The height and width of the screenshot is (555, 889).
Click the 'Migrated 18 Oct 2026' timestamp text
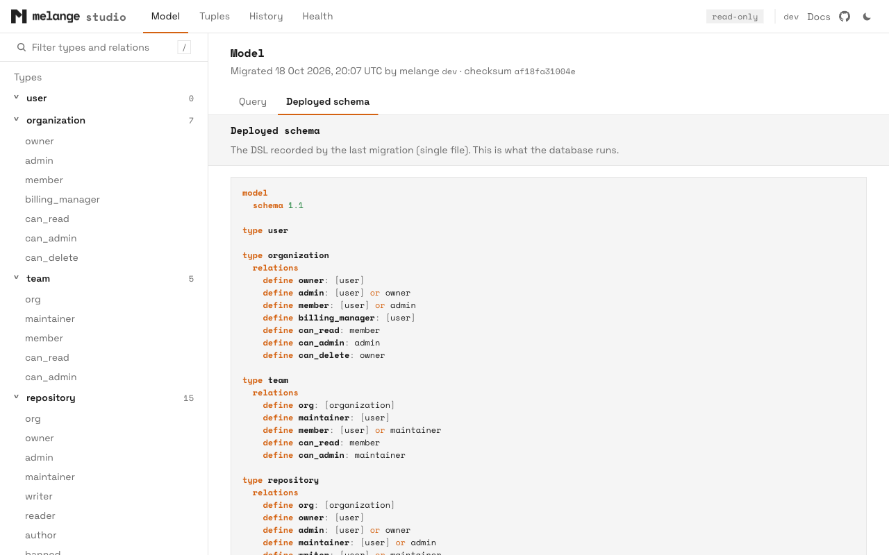(306, 71)
